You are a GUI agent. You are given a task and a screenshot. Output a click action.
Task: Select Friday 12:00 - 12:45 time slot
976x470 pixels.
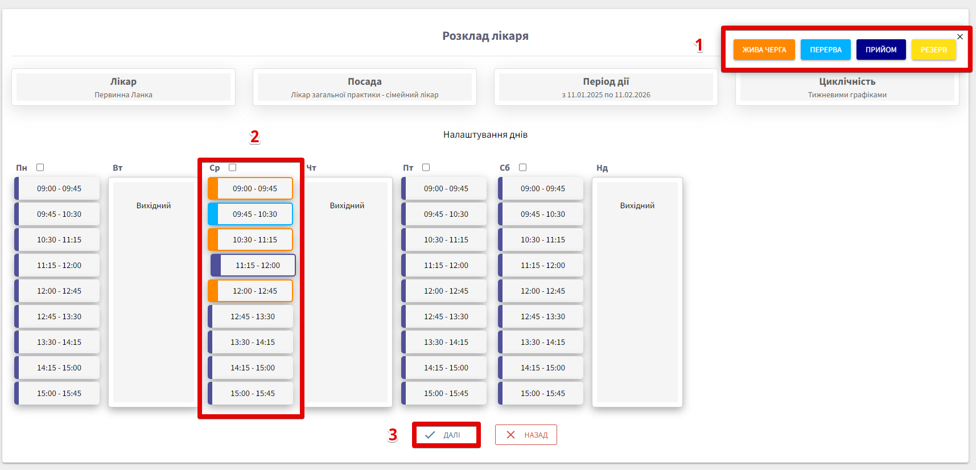click(445, 291)
